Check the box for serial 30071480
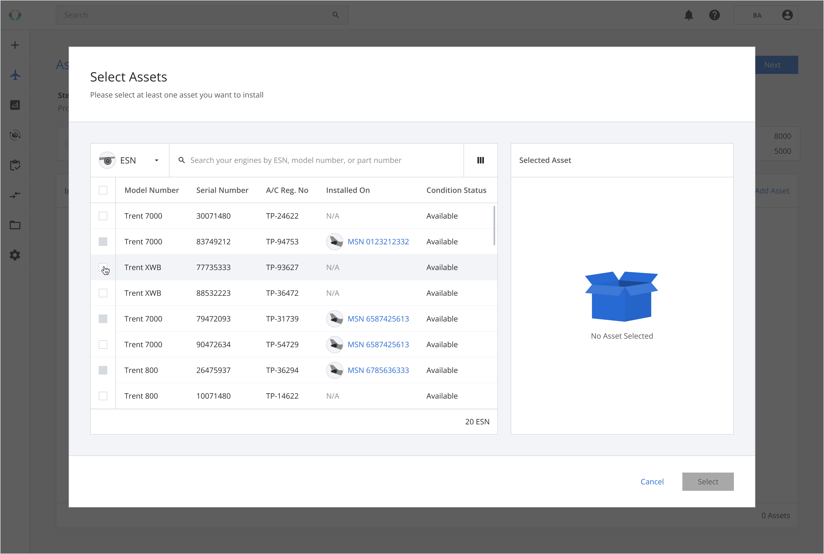Viewport: 824px width, 554px height. (x=103, y=216)
